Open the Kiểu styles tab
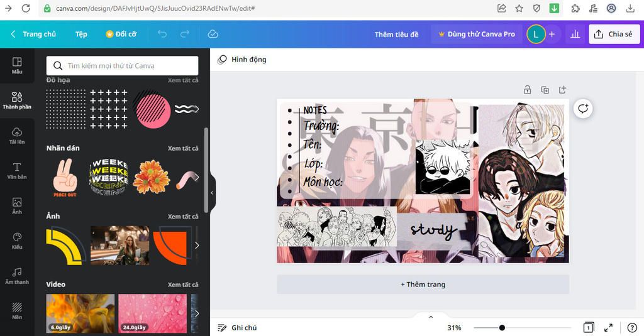This screenshot has height=336, width=644. pyautogui.click(x=17, y=241)
